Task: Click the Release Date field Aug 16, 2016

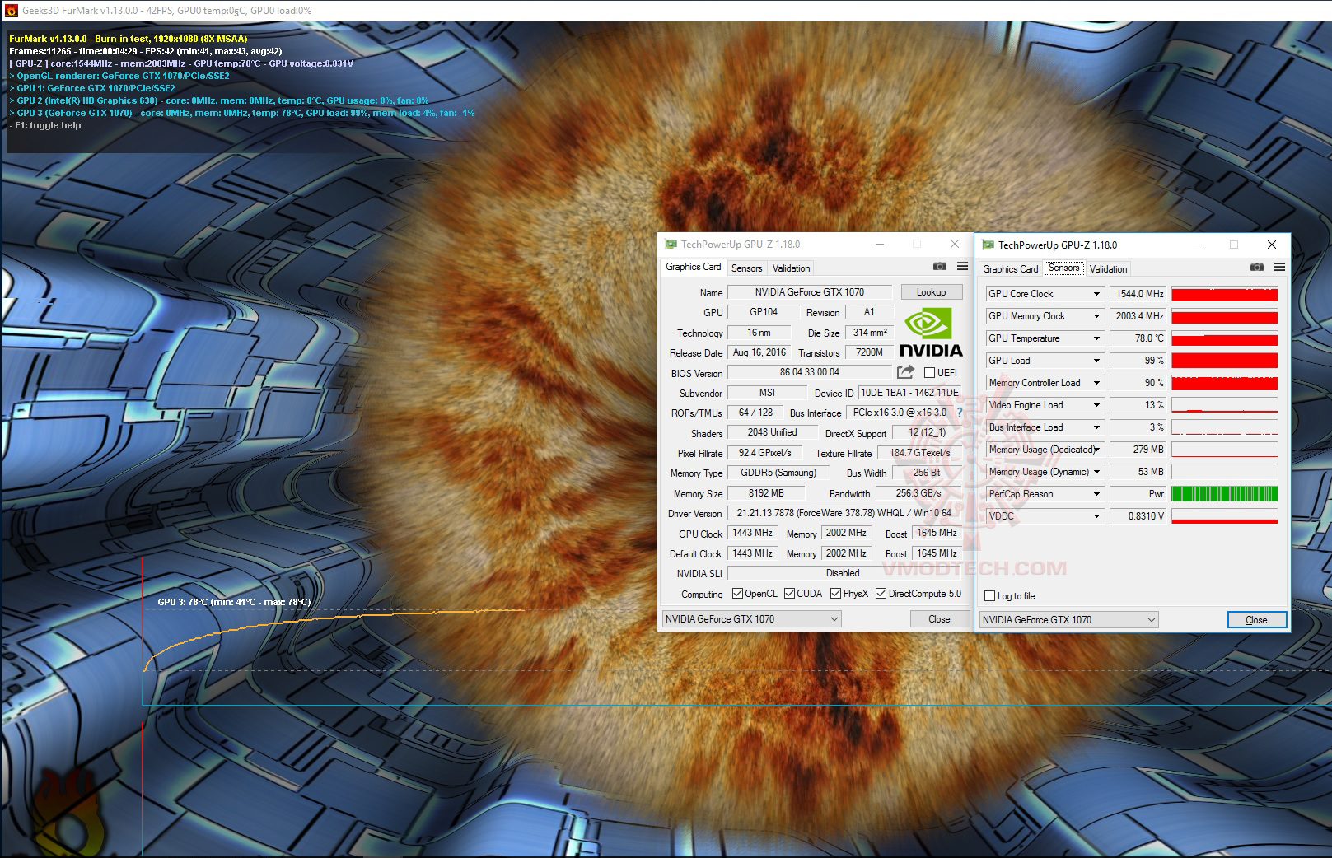Action: pyautogui.click(x=759, y=352)
